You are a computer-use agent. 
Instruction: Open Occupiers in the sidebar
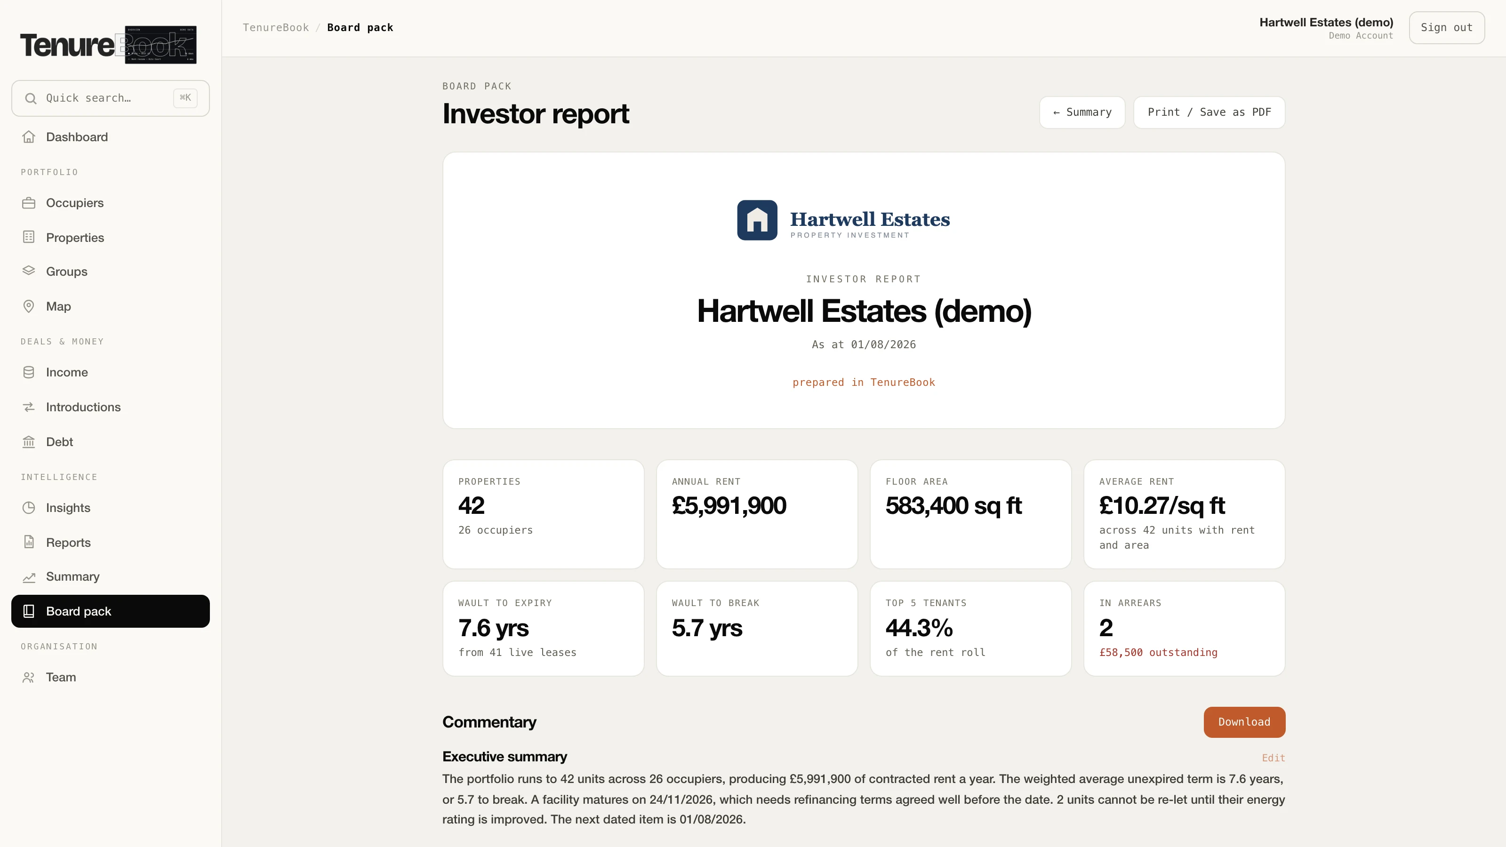111,203
